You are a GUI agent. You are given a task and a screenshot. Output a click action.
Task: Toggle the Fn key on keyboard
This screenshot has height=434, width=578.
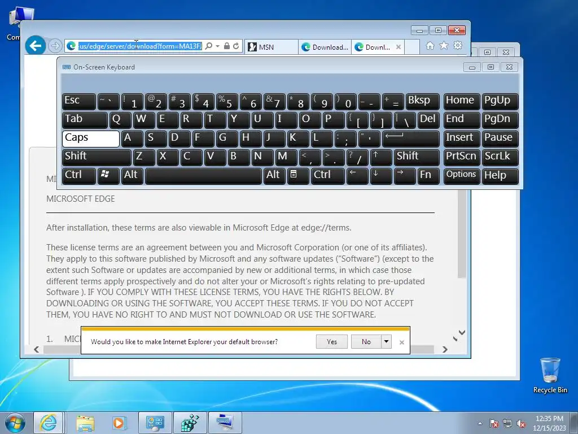pos(428,176)
